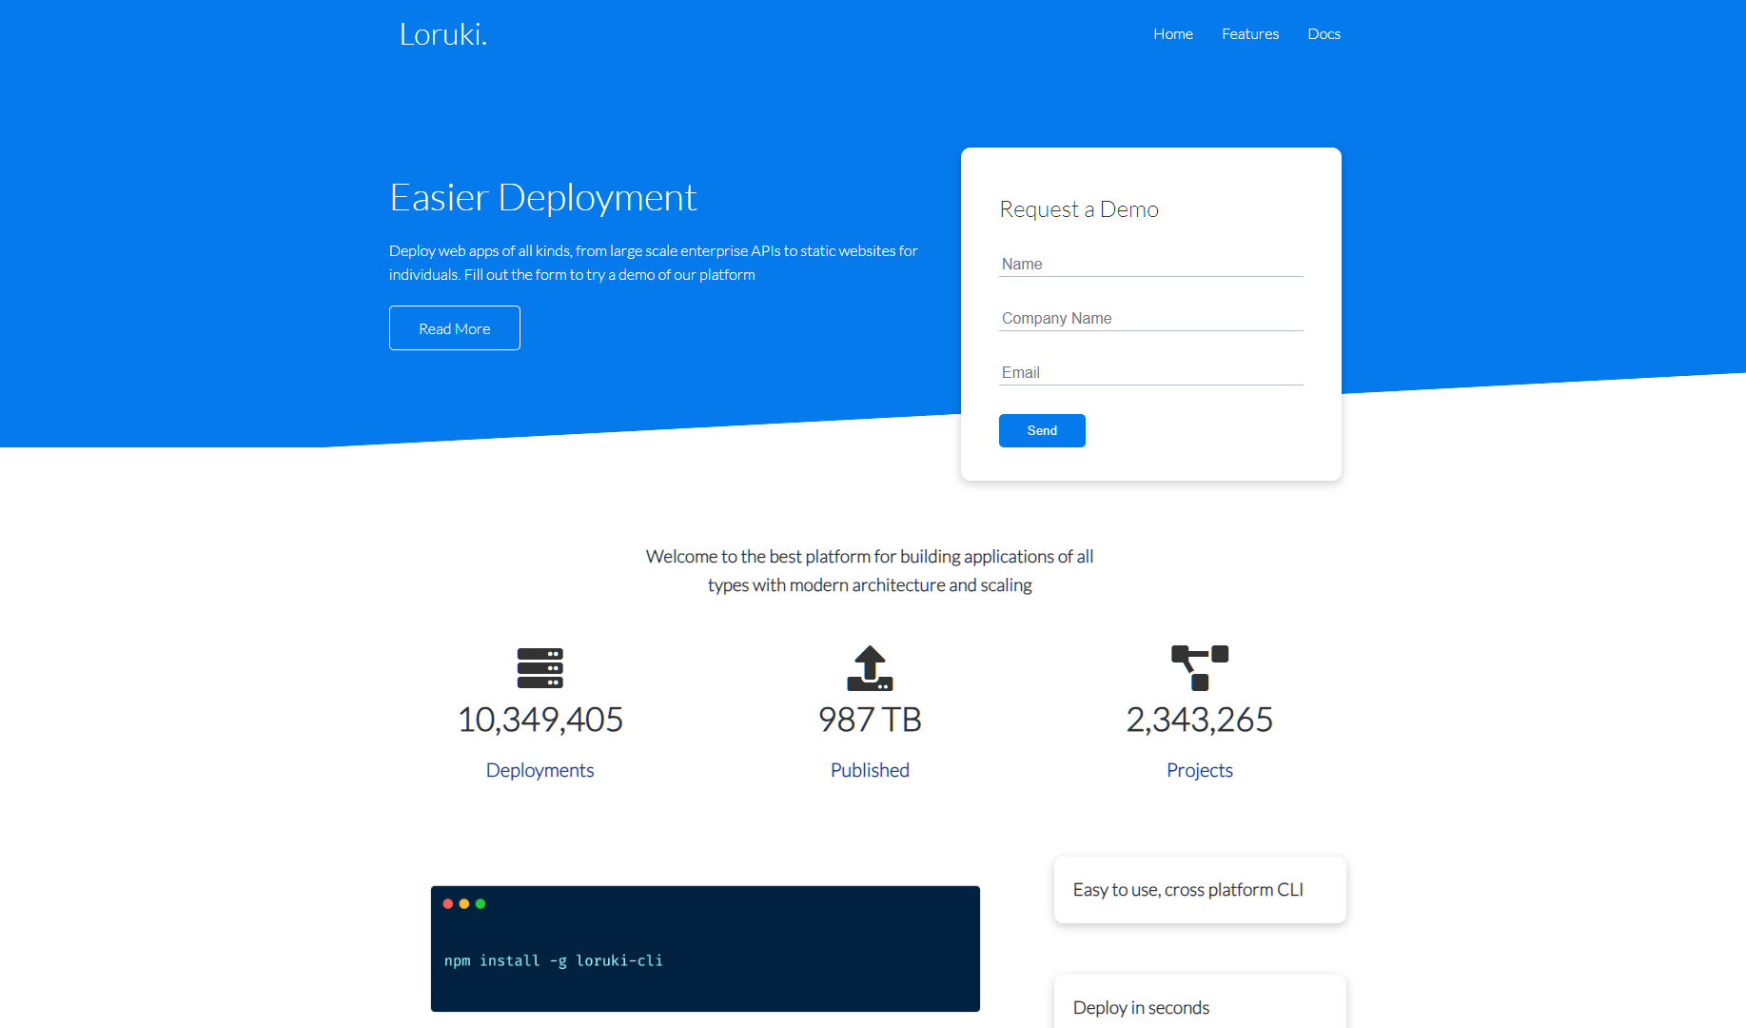Submit the demo form with Send
1746x1028 pixels.
[1042, 430]
